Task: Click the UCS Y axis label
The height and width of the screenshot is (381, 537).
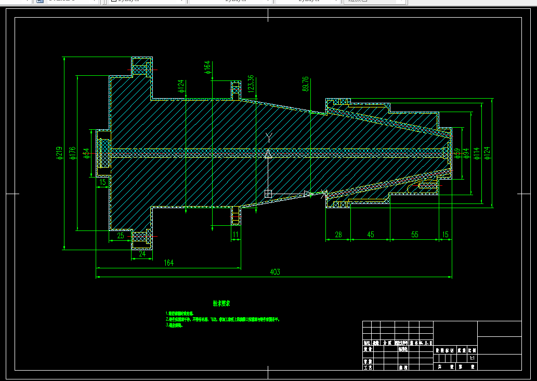Action: click(269, 138)
